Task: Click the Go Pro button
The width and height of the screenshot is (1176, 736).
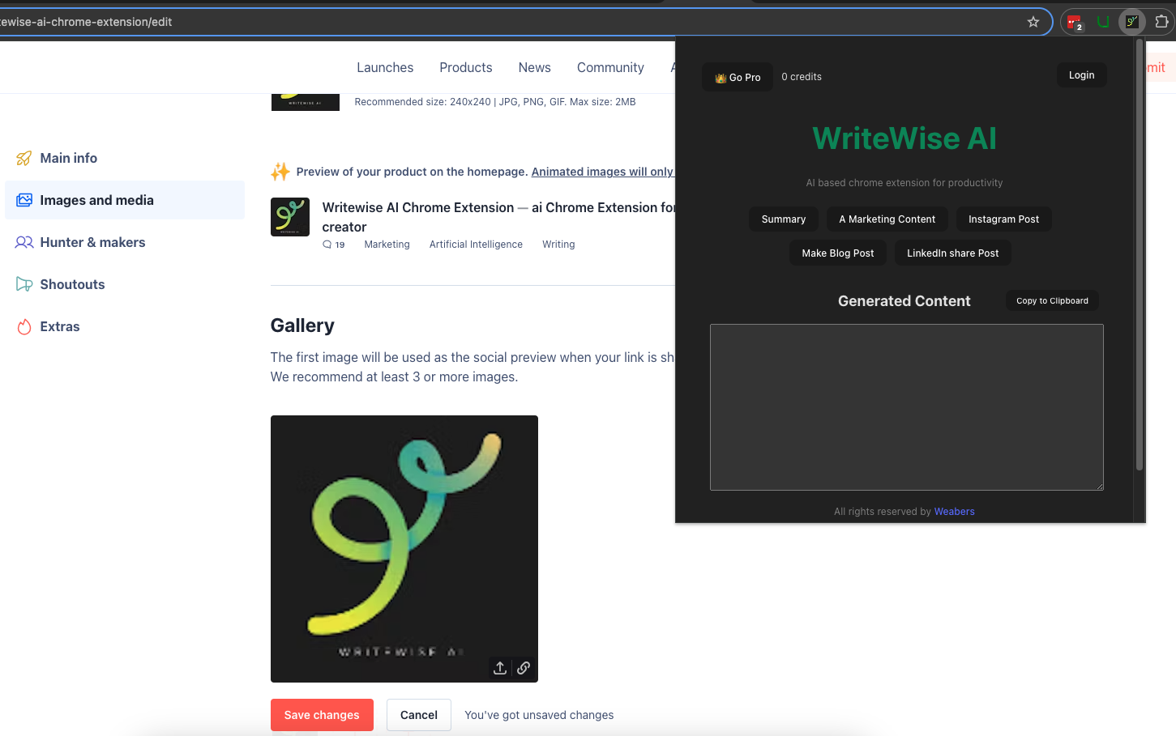Action: click(x=738, y=77)
